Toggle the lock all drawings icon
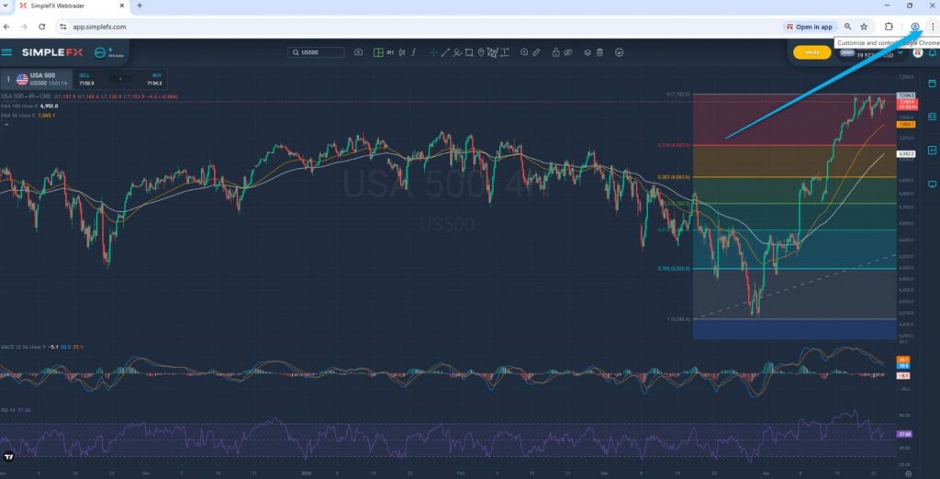This screenshot has width=940, height=479. pyautogui.click(x=554, y=52)
